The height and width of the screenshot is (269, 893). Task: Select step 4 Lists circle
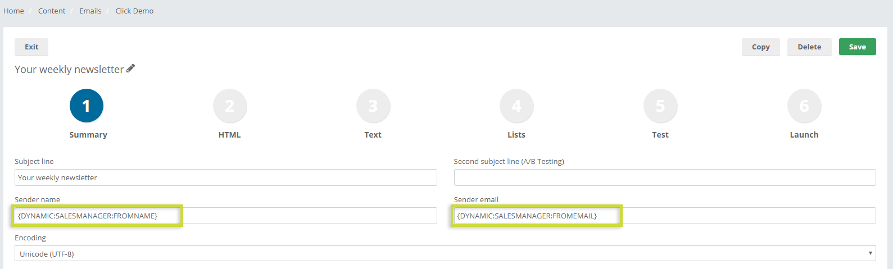pyautogui.click(x=516, y=106)
